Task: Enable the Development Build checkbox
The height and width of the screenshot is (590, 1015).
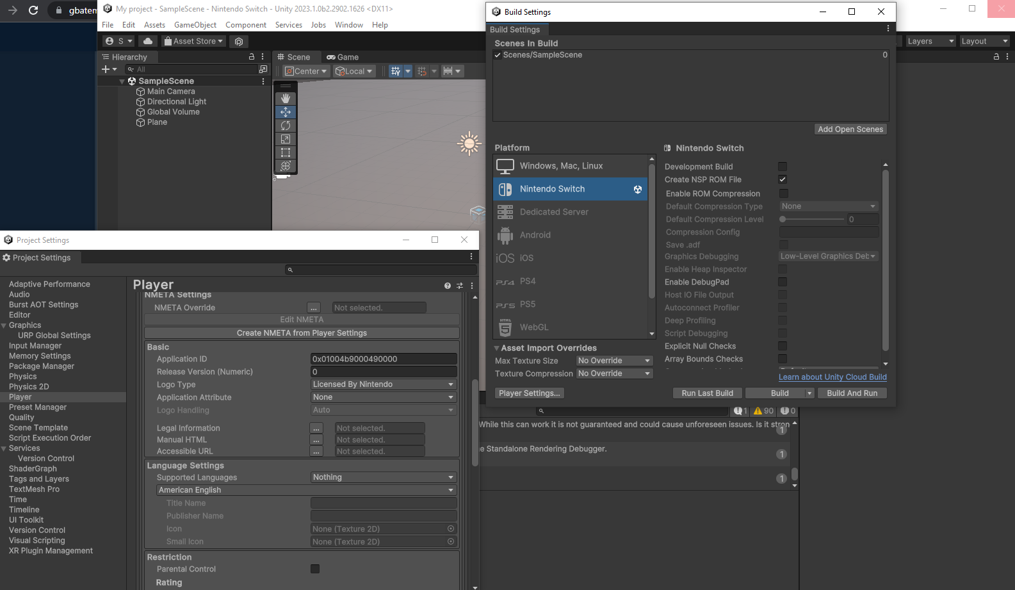Action: tap(783, 167)
